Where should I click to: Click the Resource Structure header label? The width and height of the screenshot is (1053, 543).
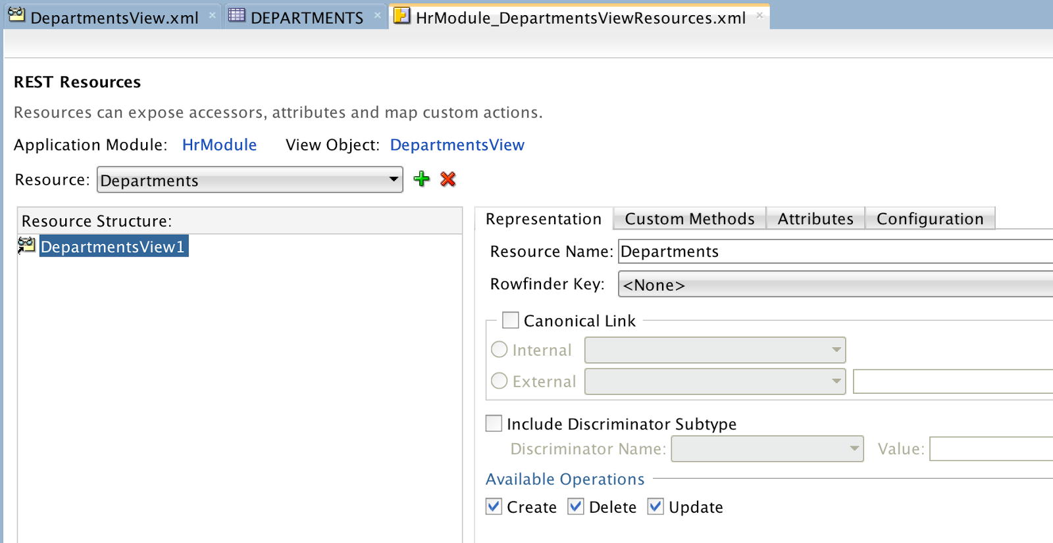coord(97,221)
